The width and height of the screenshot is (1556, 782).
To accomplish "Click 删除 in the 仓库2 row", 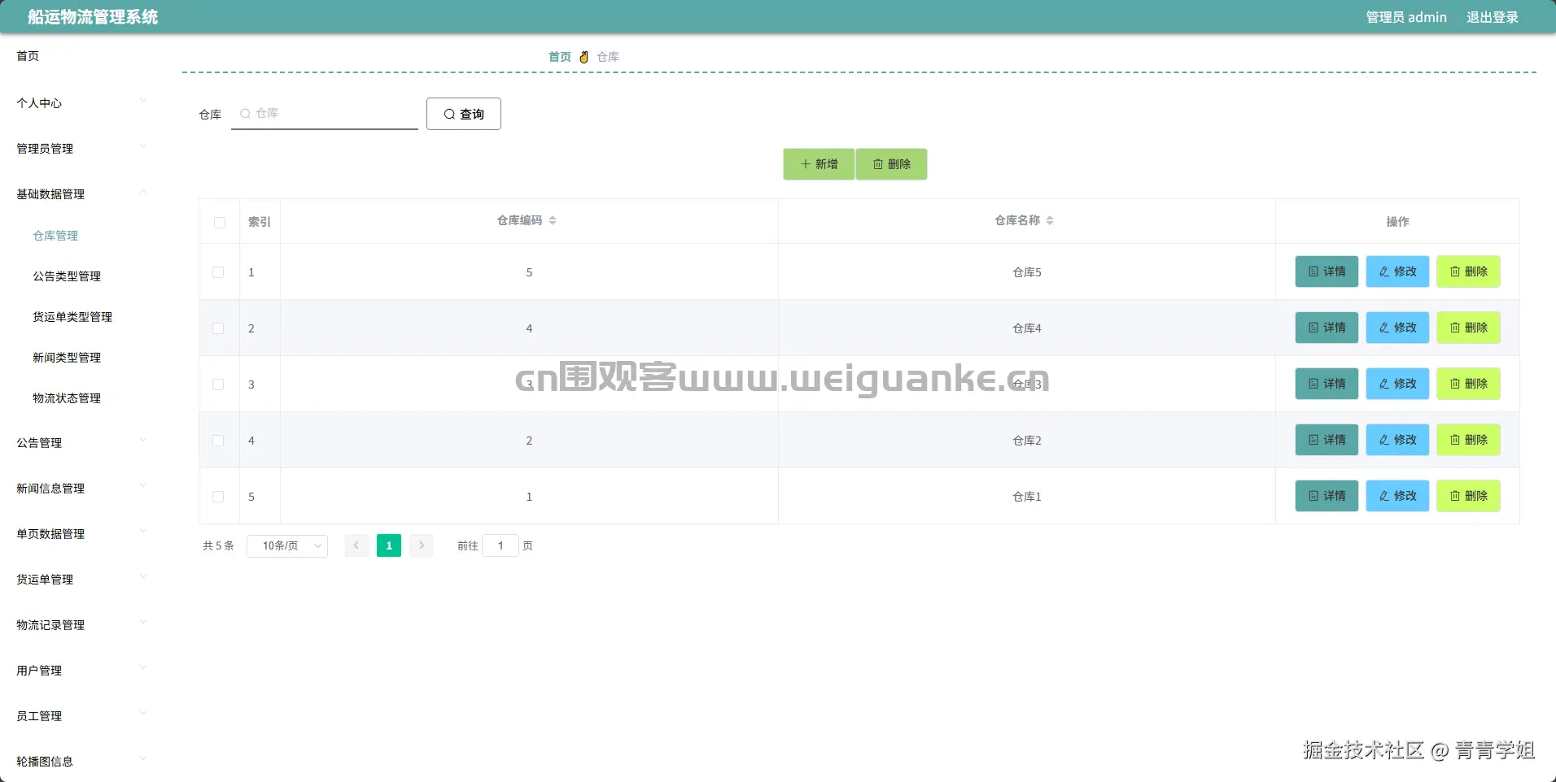I will pos(1468,440).
